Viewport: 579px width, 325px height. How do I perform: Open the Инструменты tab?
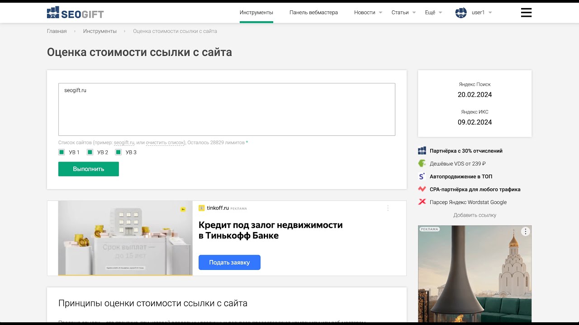pyautogui.click(x=256, y=13)
